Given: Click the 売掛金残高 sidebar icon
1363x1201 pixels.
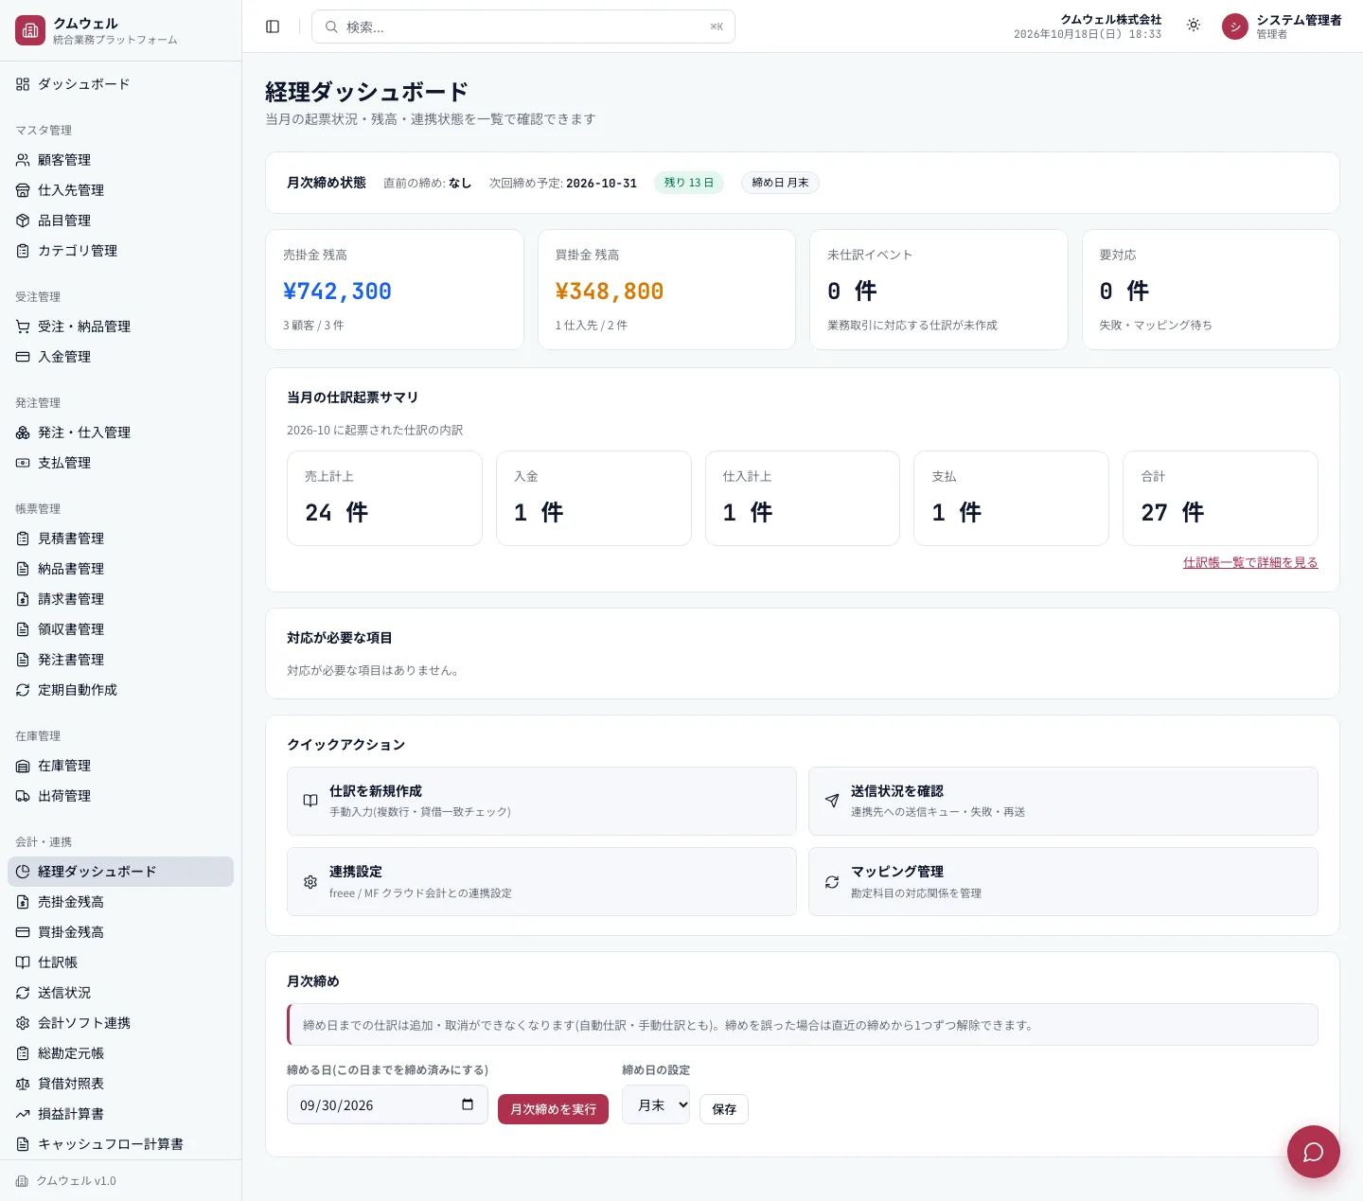Looking at the screenshot, I should tap(23, 902).
